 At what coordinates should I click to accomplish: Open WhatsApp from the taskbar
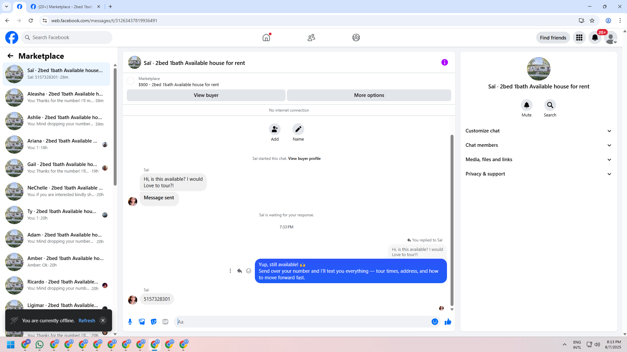point(40,344)
